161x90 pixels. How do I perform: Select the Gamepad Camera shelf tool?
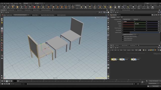152,7
